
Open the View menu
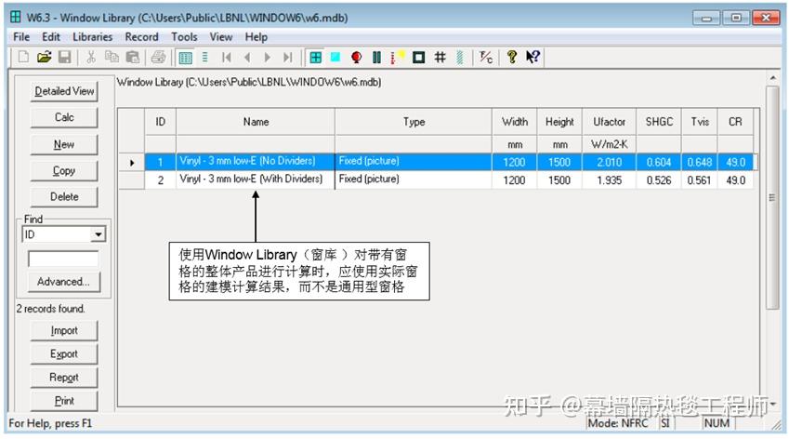coord(221,37)
